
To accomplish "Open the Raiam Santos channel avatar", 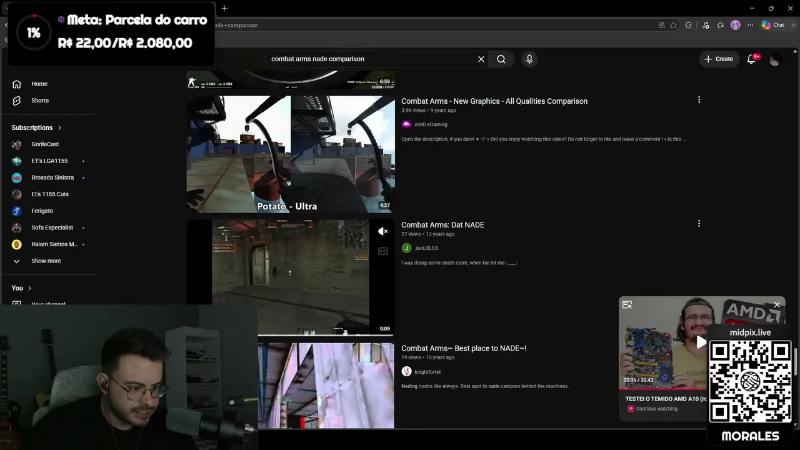I will (17, 244).
